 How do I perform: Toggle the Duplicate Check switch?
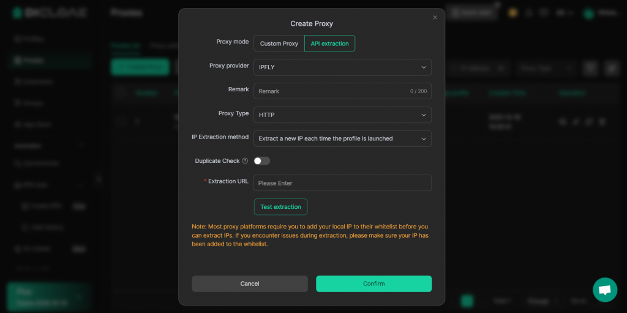point(261,161)
